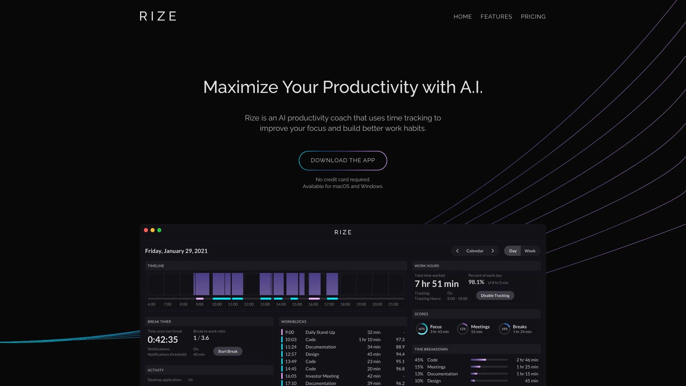
Task: Select the Meetings score icon
Action: [462, 328]
